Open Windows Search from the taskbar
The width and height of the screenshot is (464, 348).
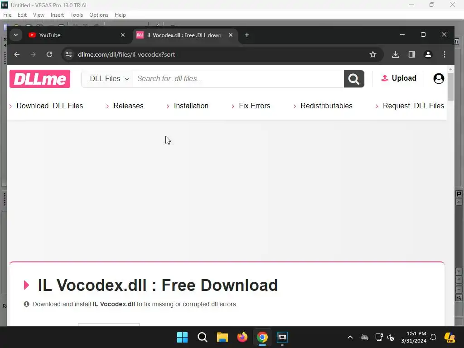[203, 337]
